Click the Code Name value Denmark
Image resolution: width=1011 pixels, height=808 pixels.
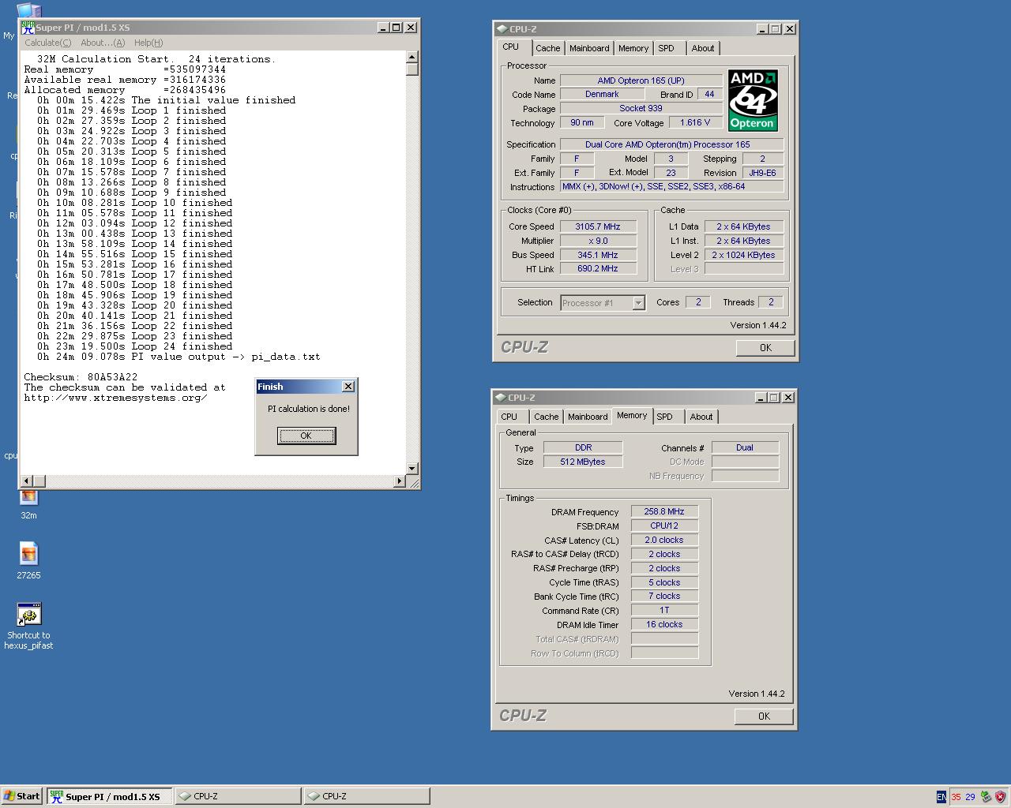pyautogui.click(x=602, y=94)
